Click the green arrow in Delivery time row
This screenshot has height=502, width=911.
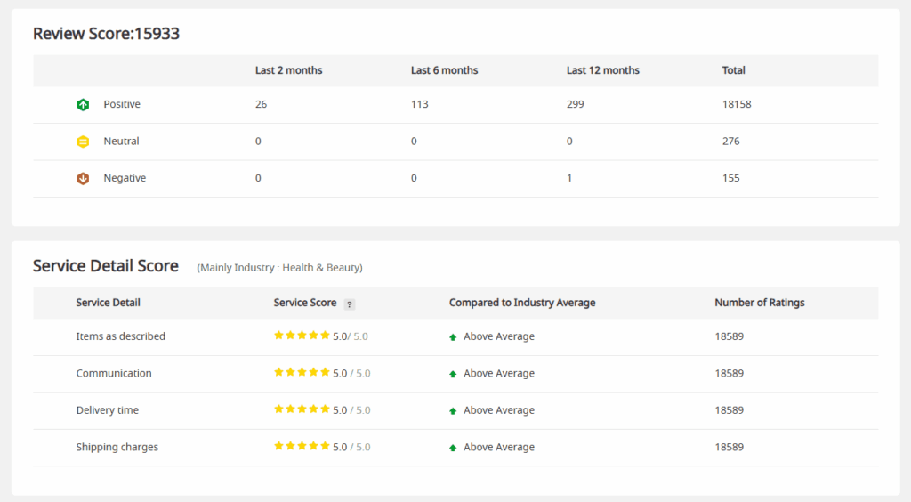453,411
